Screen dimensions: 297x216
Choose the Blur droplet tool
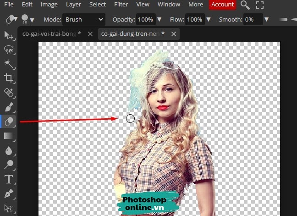point(9,150)
